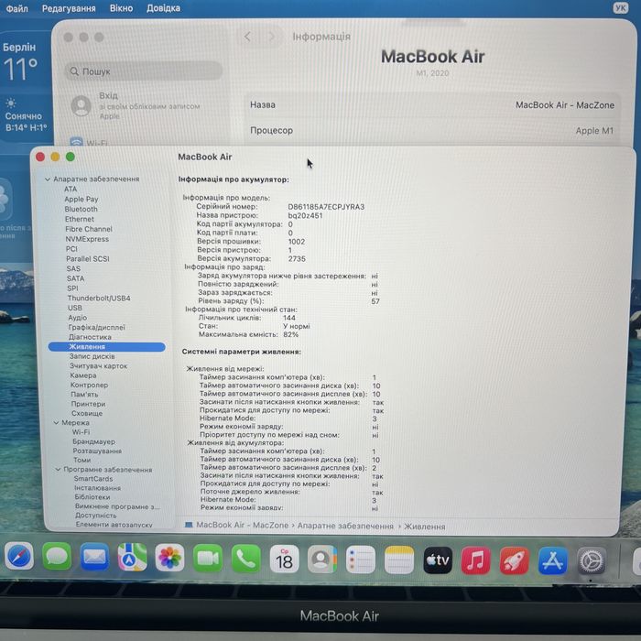Launch Apple TV from the Dock
This screenshot has width=641, height=641.
(438, 560)
